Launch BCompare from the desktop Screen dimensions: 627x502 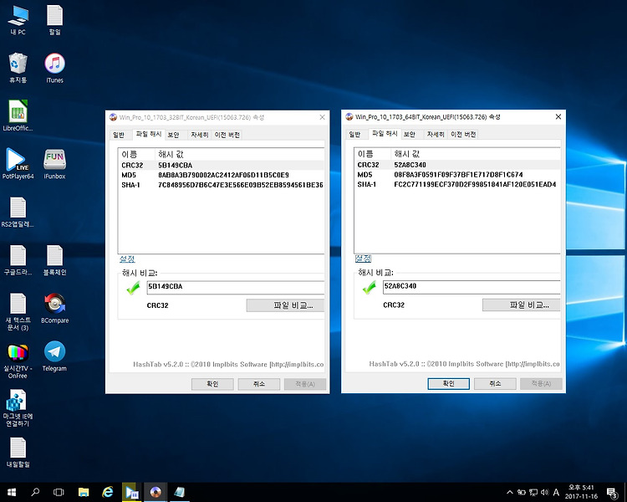pyautogui.click(x=55, y=308)
